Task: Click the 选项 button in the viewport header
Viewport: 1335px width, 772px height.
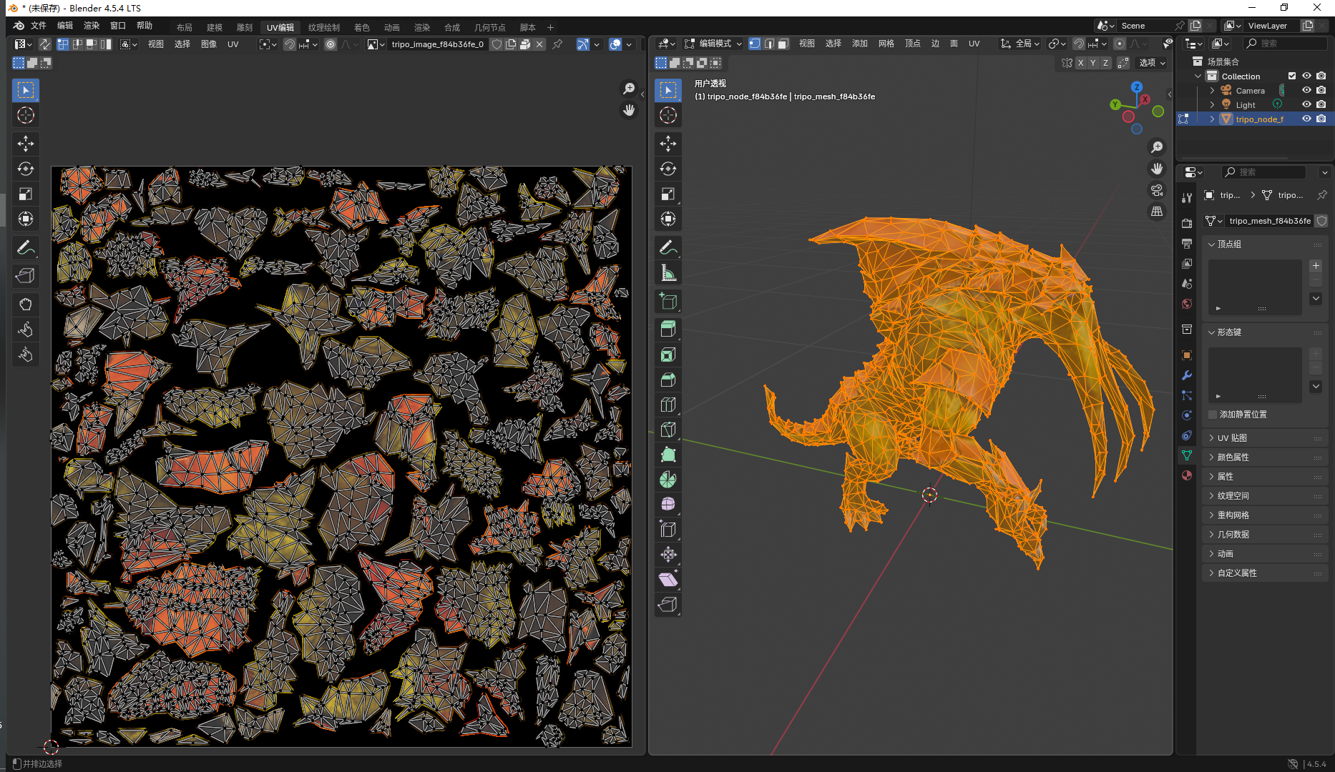Action: pyautogui.click(x=1152, y=63)
